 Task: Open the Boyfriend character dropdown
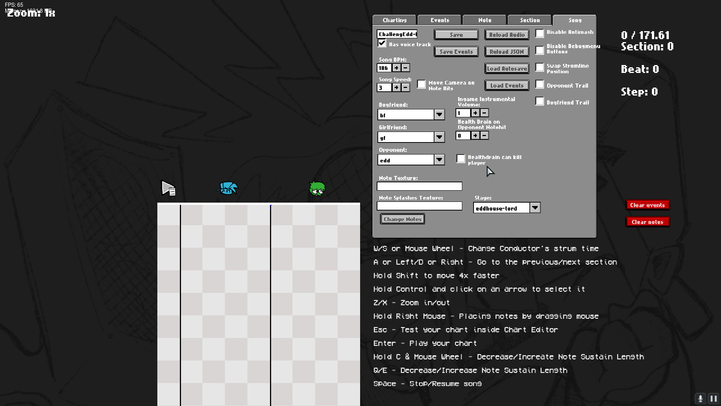coord(439,115)
